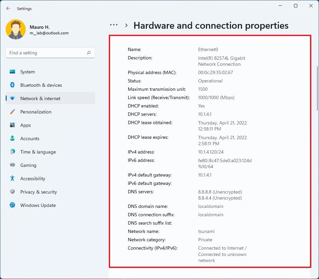319x279 pixels.
Task: Click the Bluetooth & devices icon
Action: pos(12,85)
